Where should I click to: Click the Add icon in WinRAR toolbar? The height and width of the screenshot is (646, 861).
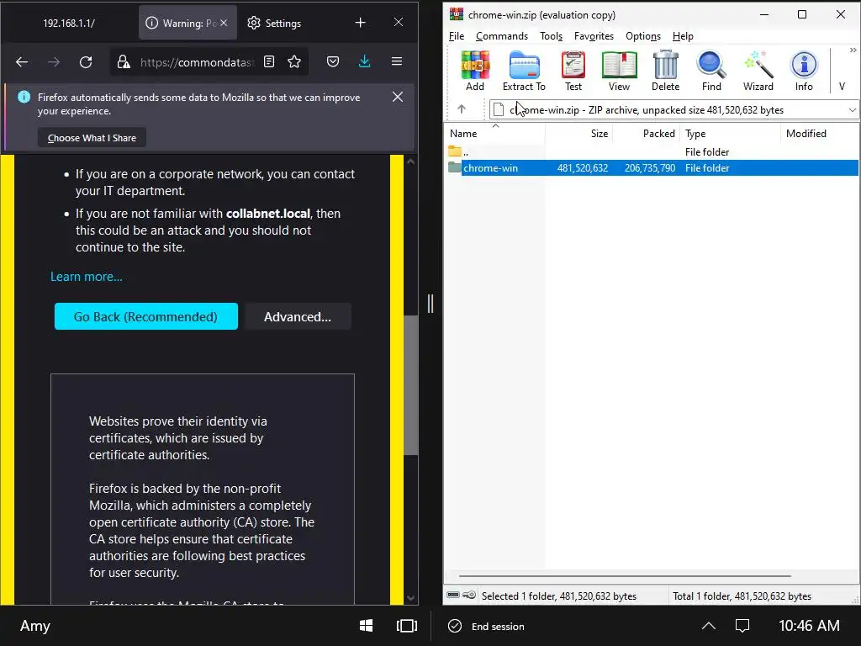(475, 71)
